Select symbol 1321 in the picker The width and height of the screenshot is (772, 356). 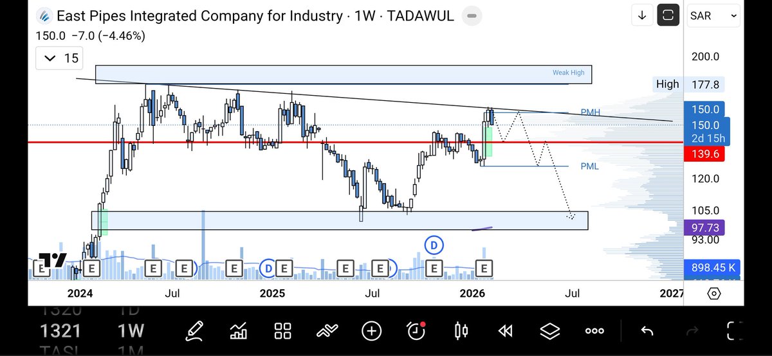pos(59,331)
